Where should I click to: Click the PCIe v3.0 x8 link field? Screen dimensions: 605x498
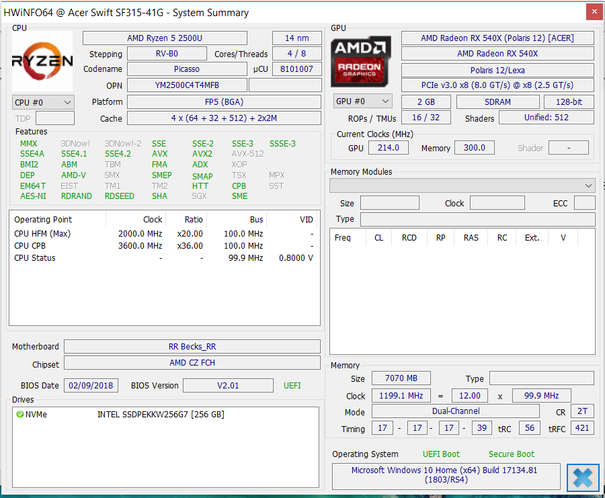(497, 85)
